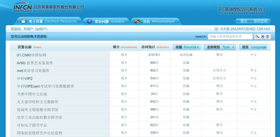
Task: Click 收藏 for 国务院发展研究中心信息网
Action: [186, 133]
